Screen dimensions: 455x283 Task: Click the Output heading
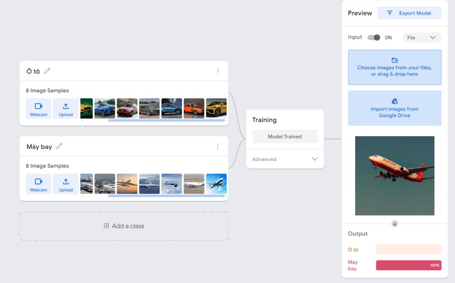tap(358, 233)
